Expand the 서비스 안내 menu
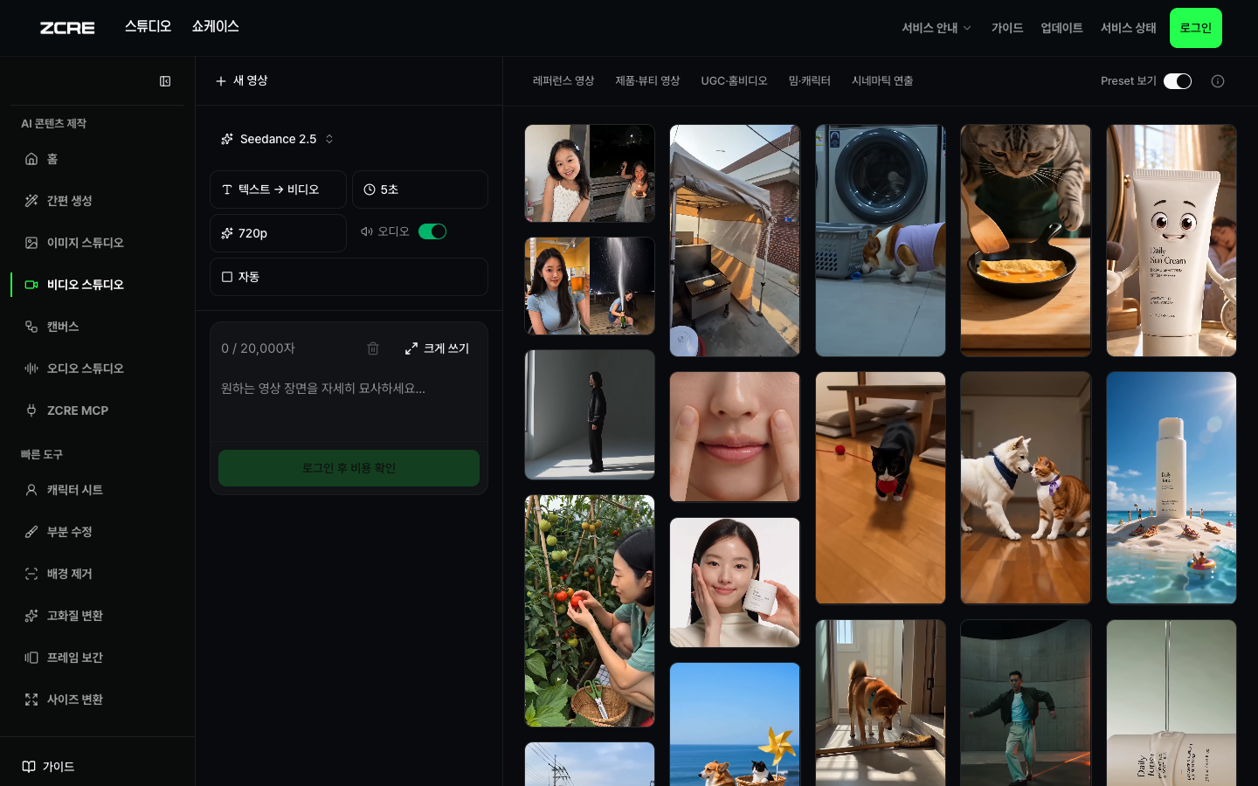Screen dimensions: 1258x786 [937, 28]
